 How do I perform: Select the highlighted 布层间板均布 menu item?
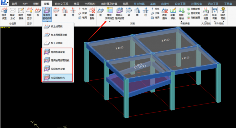58,78
